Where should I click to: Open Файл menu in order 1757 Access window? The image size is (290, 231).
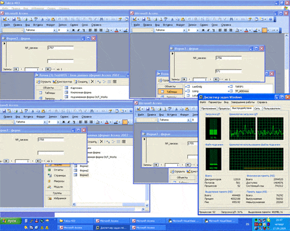(x=7, y=25)
